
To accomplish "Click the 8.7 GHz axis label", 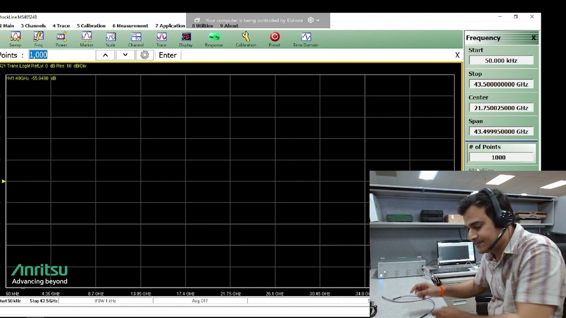I will 96,294.
